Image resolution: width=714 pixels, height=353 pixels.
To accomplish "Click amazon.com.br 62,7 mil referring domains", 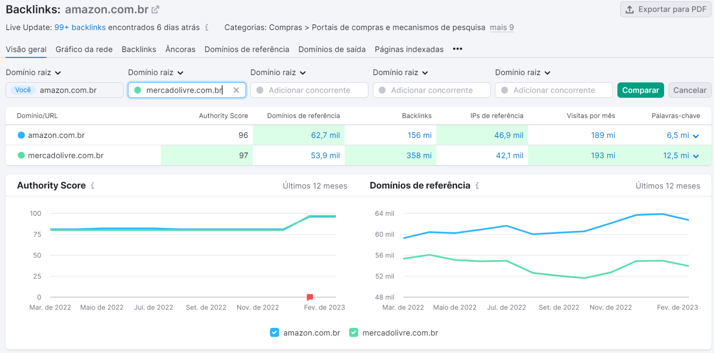I will point(325,135).
